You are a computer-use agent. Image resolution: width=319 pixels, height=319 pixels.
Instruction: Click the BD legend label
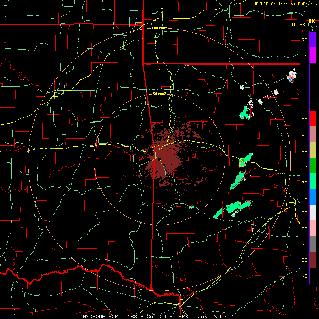[x=304, y=150]
